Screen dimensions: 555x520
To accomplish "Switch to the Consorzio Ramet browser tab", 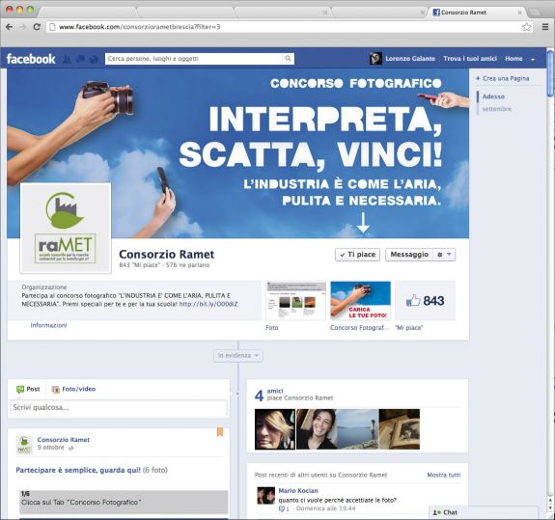I will tap(477, 12).
